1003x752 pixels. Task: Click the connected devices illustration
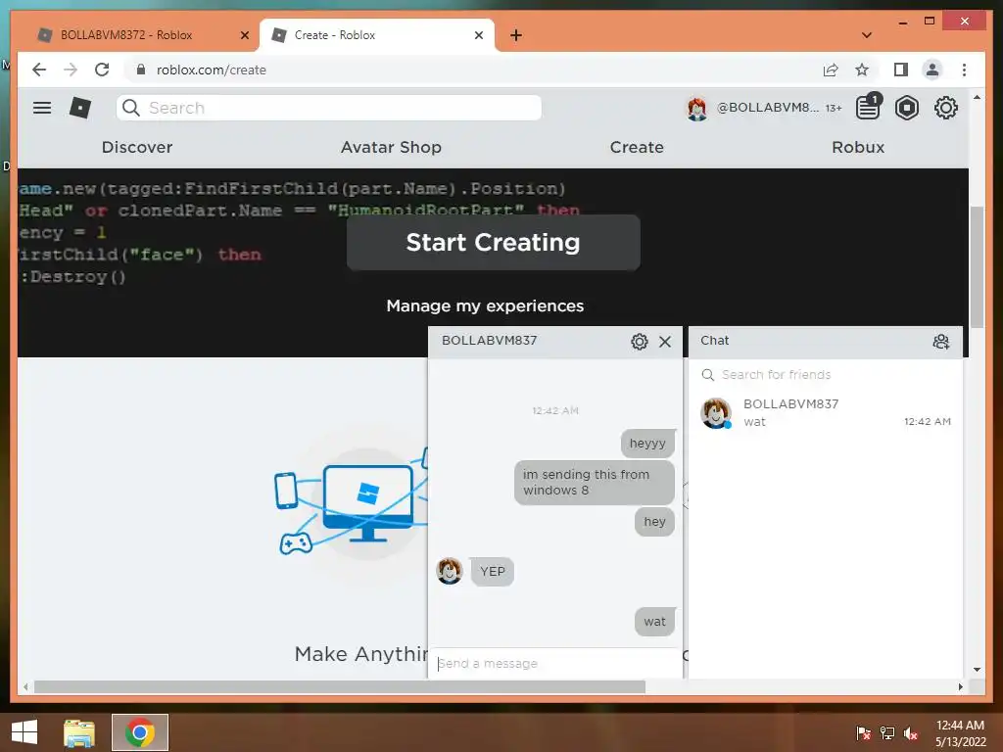click(350, 502)
